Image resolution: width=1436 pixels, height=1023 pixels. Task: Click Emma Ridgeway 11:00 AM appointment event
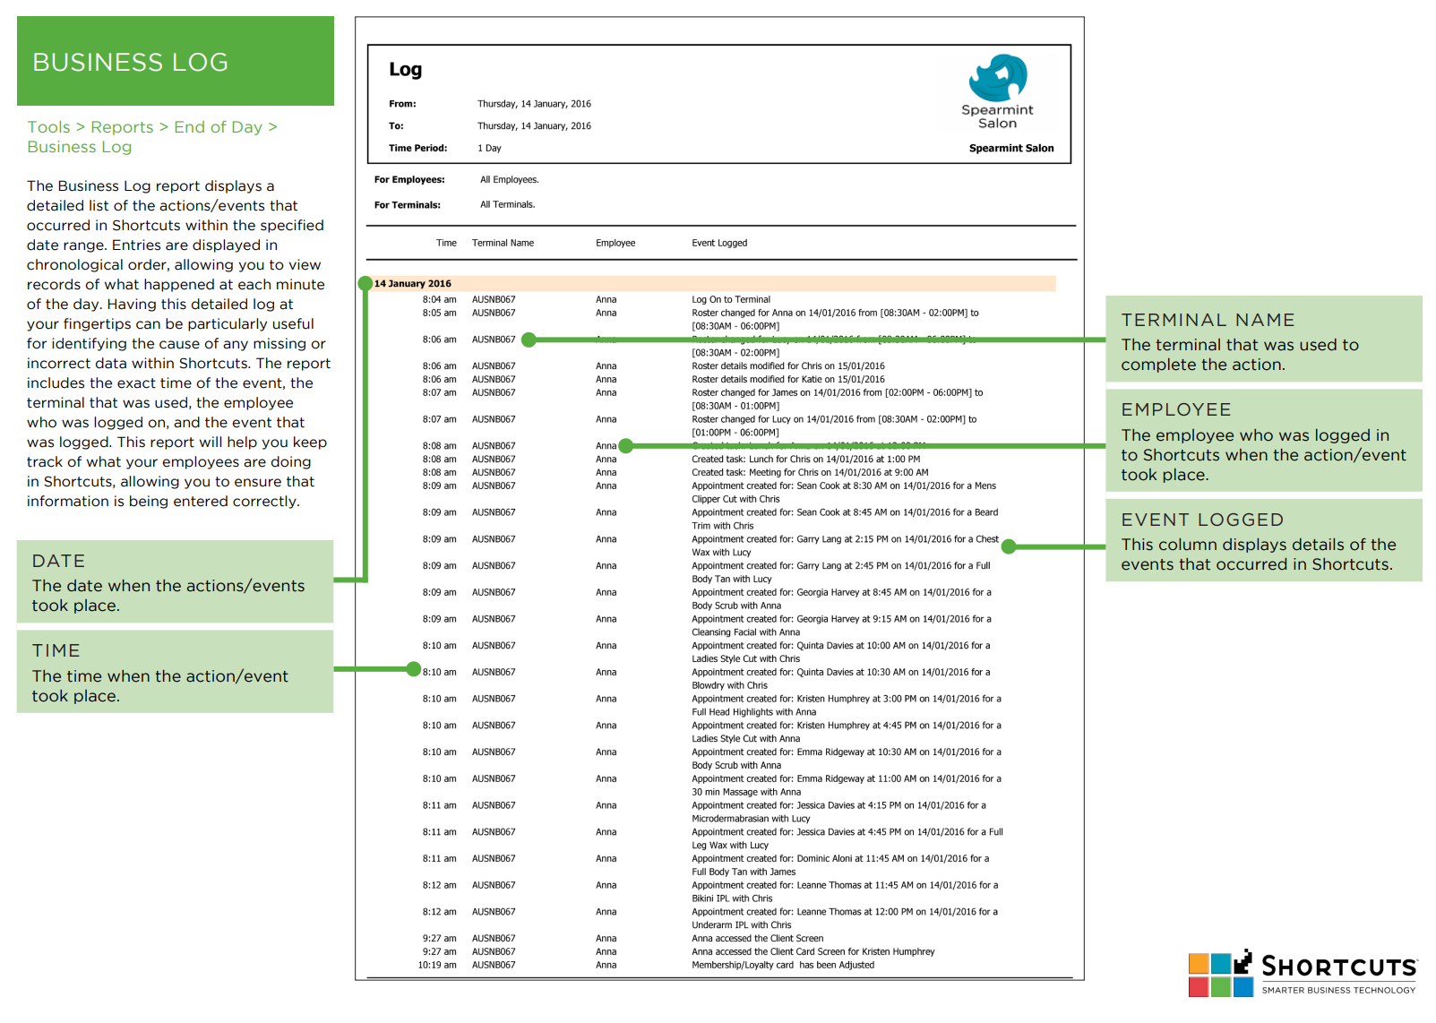point(847,786)
